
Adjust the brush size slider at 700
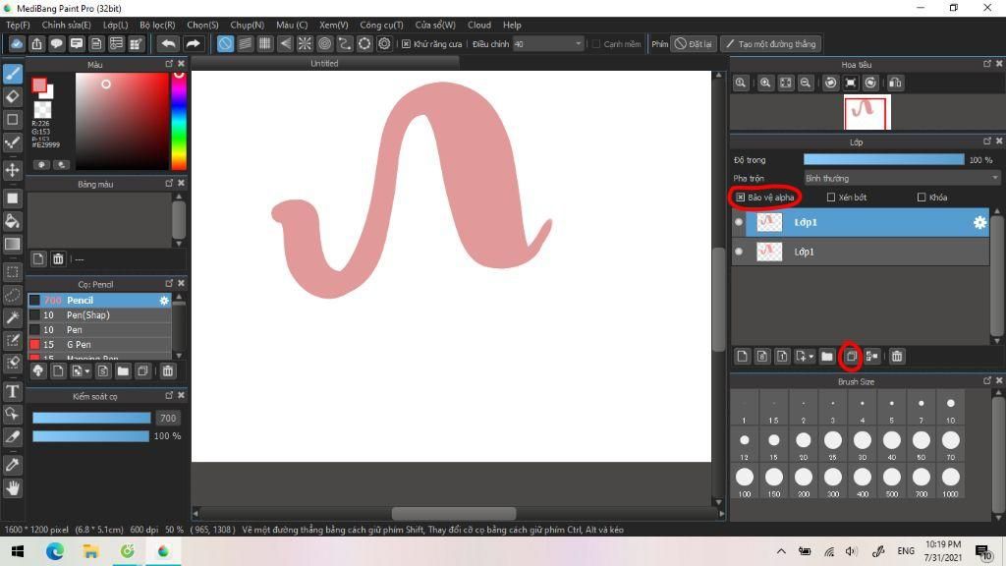click(x=91, y=418)
